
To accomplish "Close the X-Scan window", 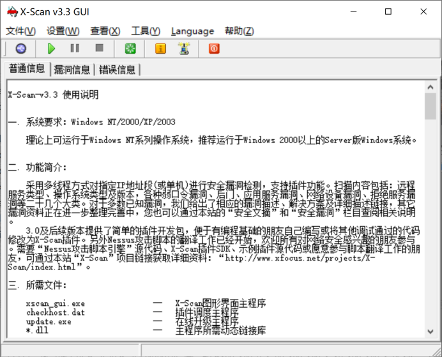I will click(423, 11).
